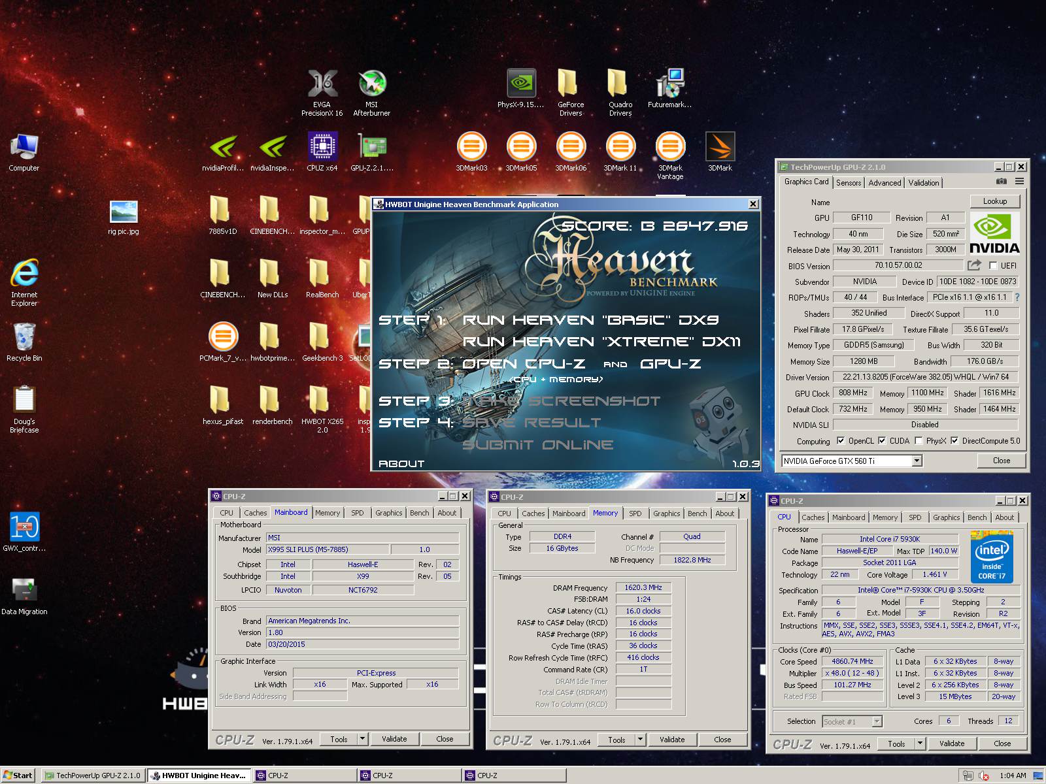This screenshot has width=1046, height=784.
Task: Open Quadro Drivers folder
Action: pyautogui.click(x=620, y=92)
